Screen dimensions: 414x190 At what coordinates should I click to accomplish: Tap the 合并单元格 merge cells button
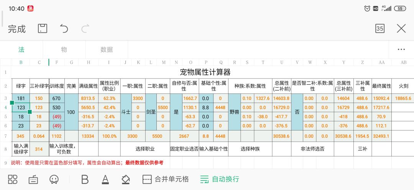pos(166,179)
